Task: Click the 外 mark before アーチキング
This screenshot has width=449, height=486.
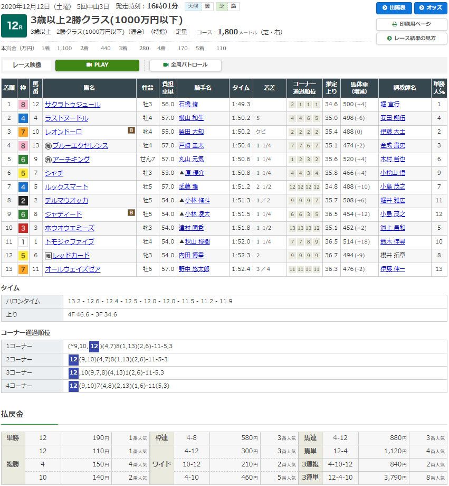Action: (48, 160)
